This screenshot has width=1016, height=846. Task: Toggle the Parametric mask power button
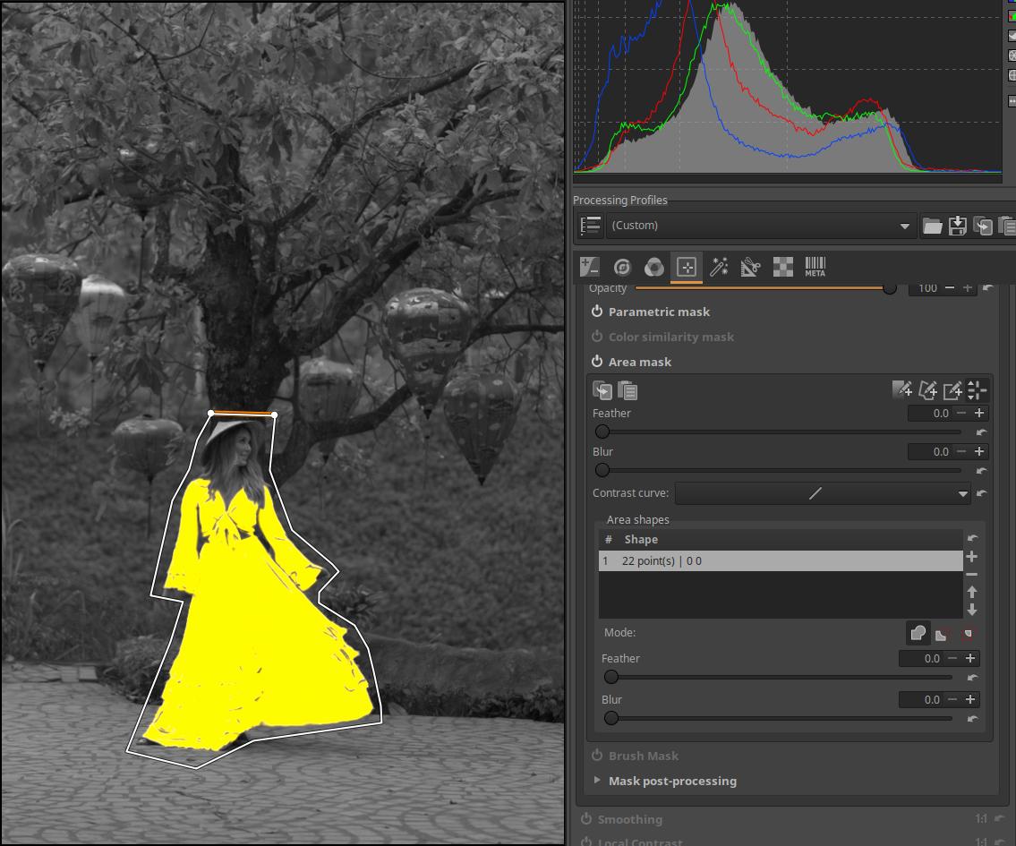click(597, 312)
